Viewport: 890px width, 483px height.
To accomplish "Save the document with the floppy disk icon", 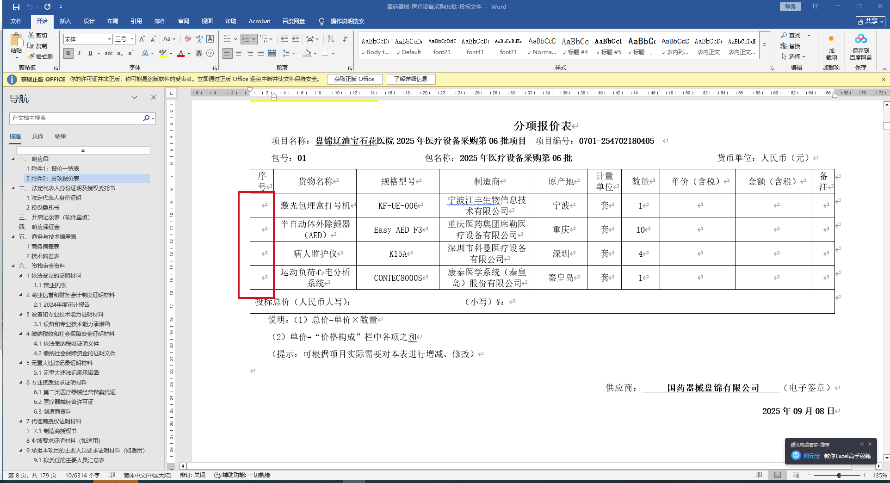I will (16, 7).
